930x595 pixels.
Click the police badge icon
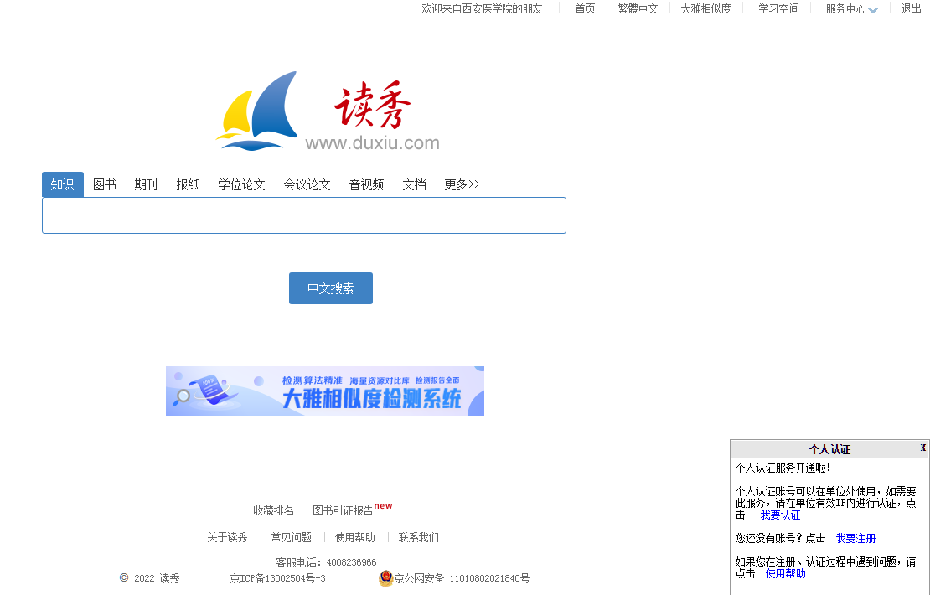(x=385, y=577)
